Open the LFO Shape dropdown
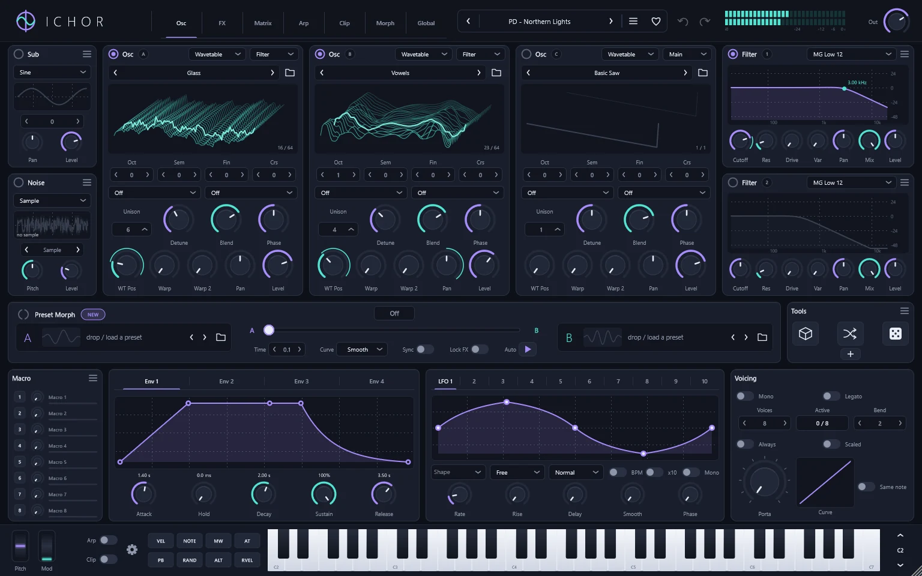The image size is (922, 576). [x=458, y=472]
